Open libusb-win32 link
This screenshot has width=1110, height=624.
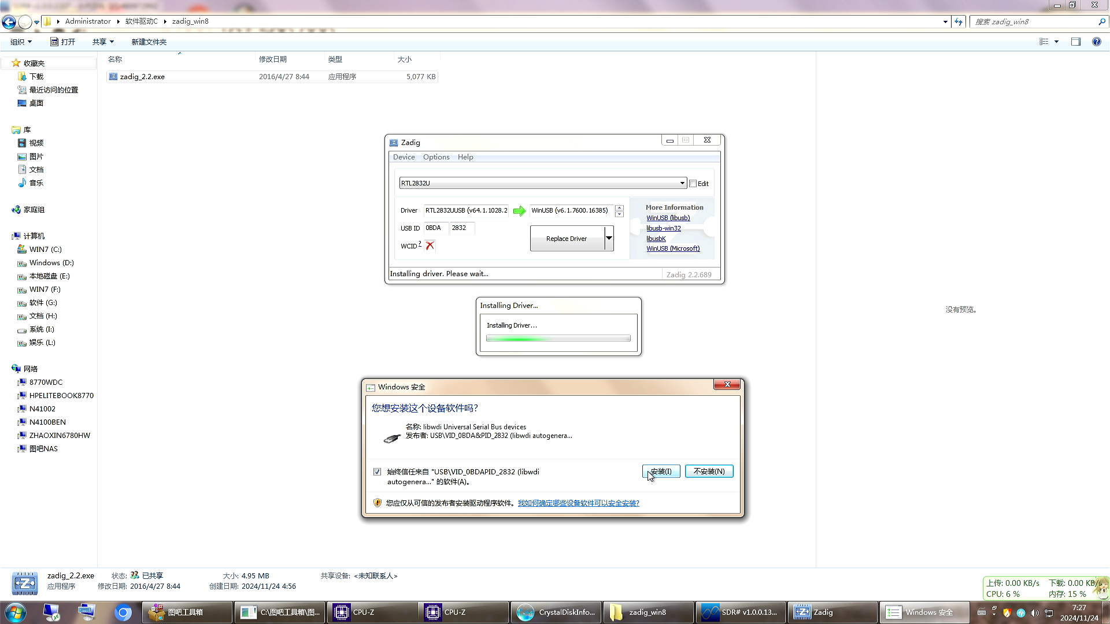coord(663,228)
